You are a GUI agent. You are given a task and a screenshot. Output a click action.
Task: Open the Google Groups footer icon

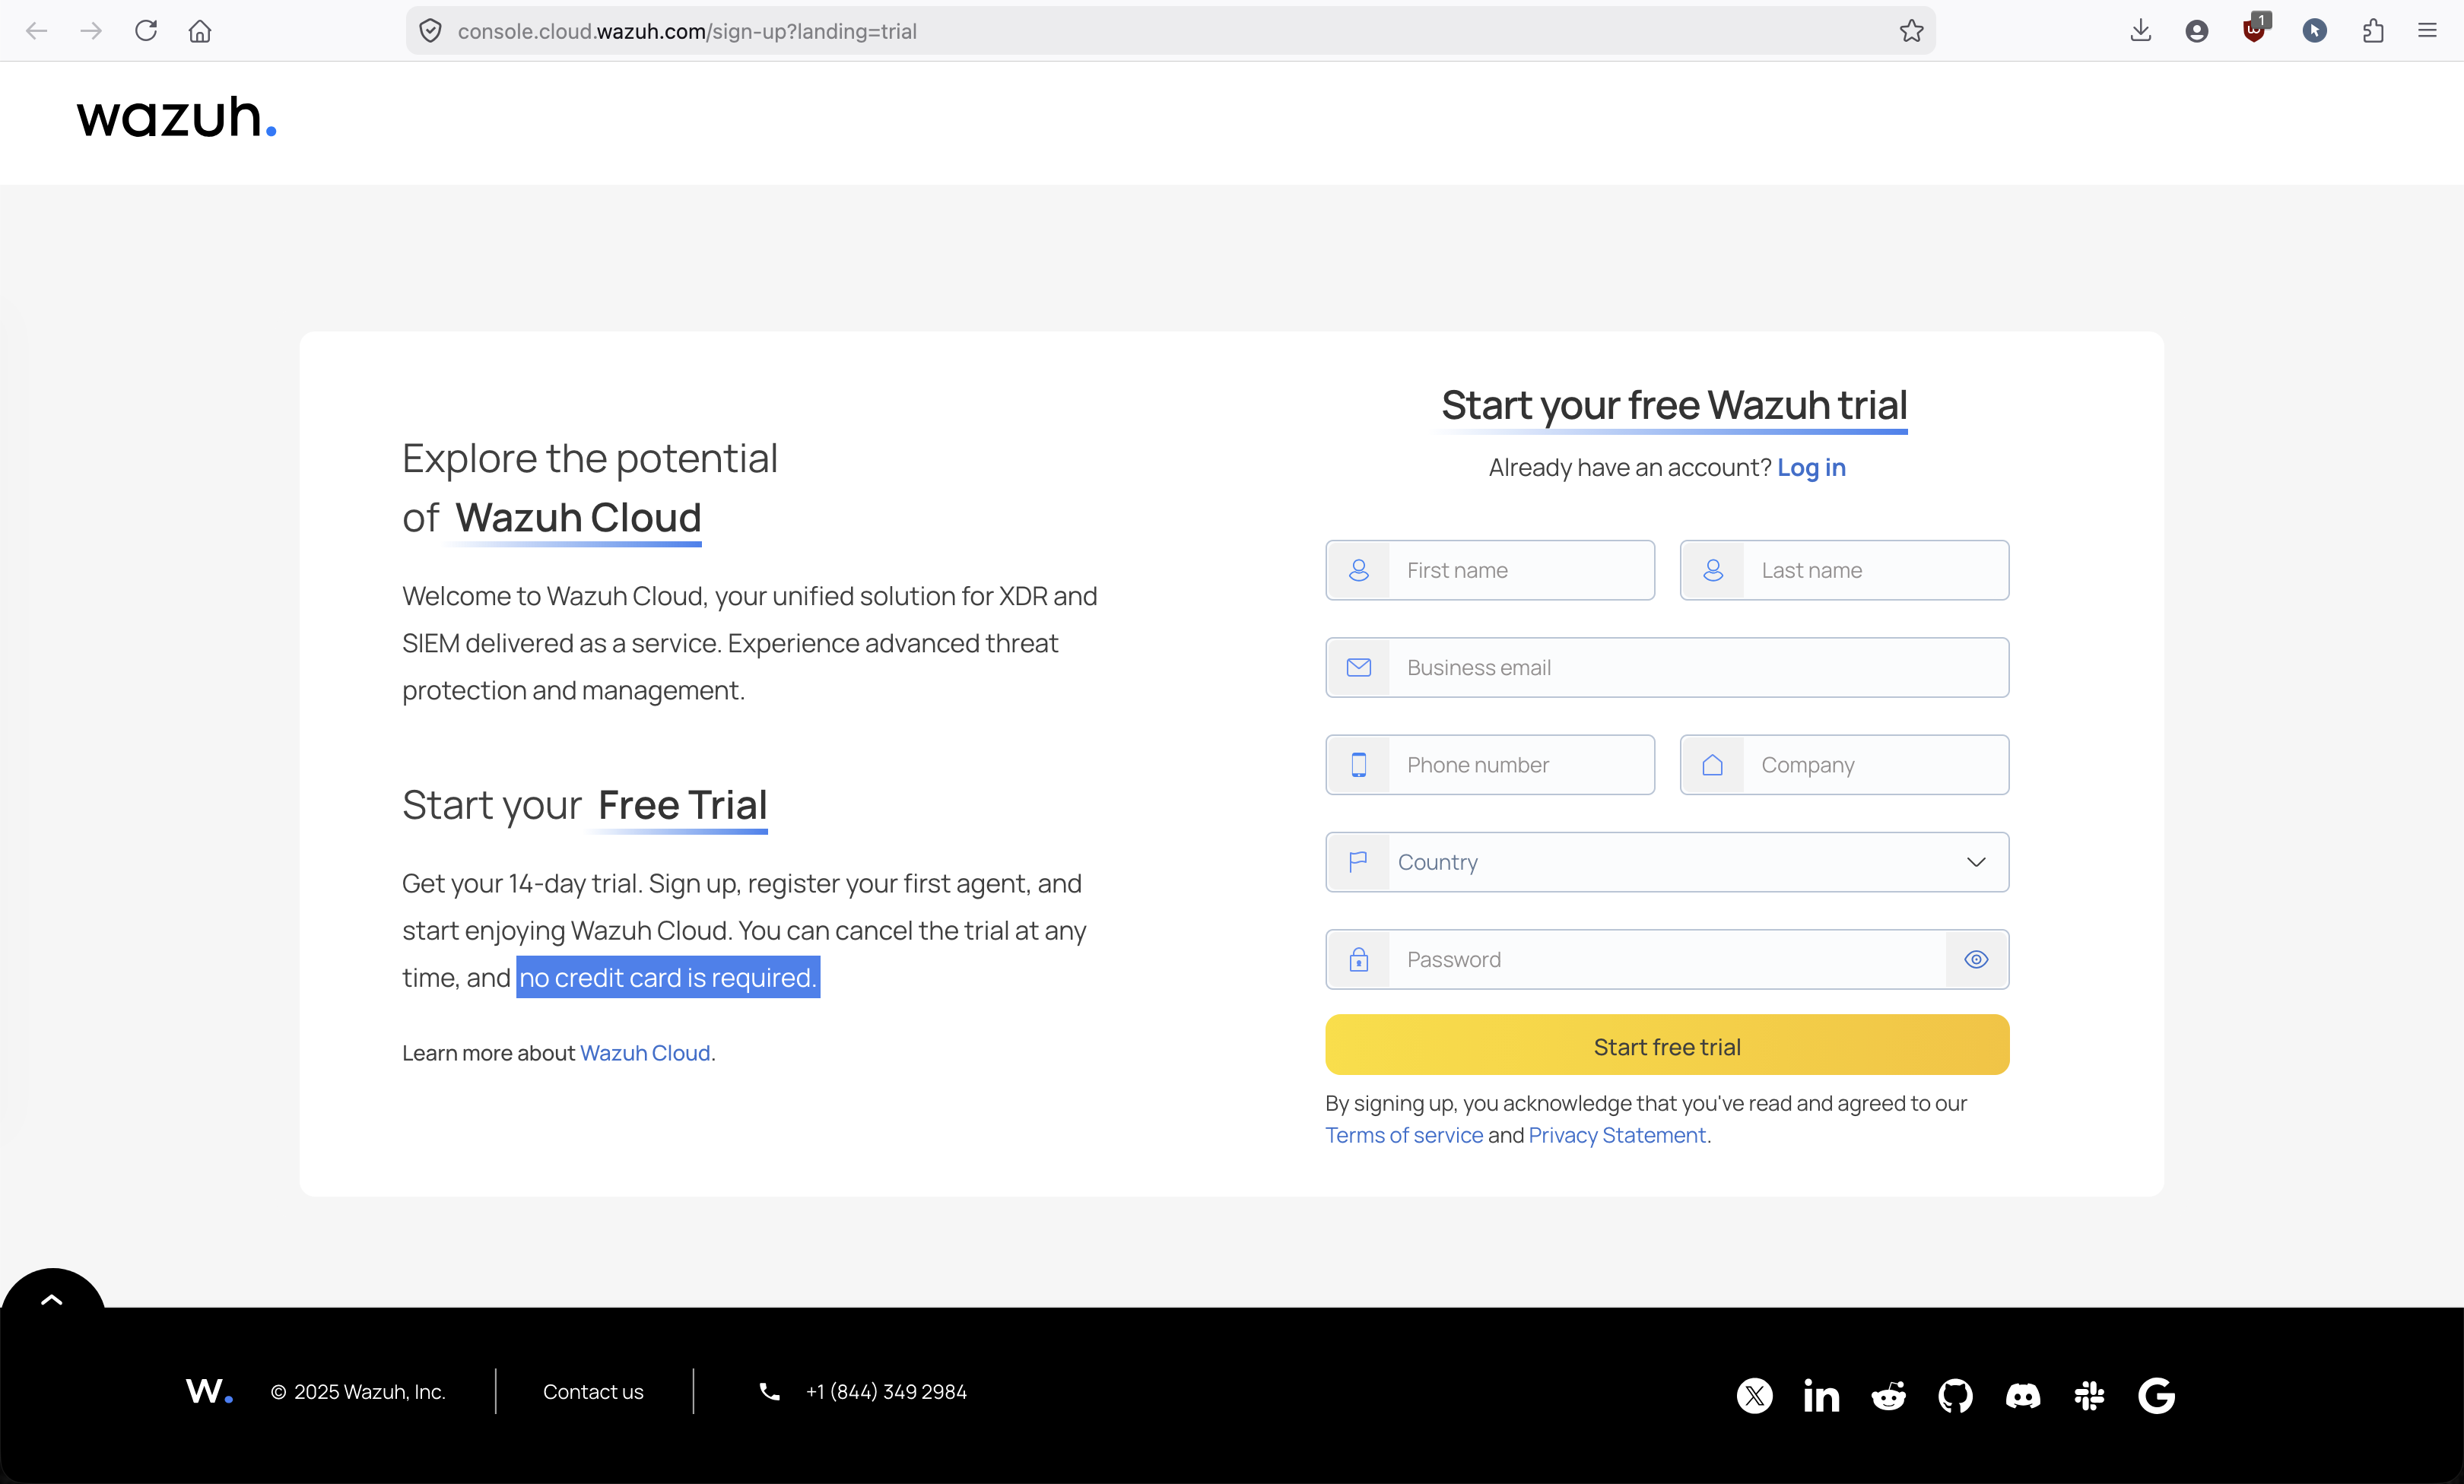pyautogui.click(x=2156, y=1394)
